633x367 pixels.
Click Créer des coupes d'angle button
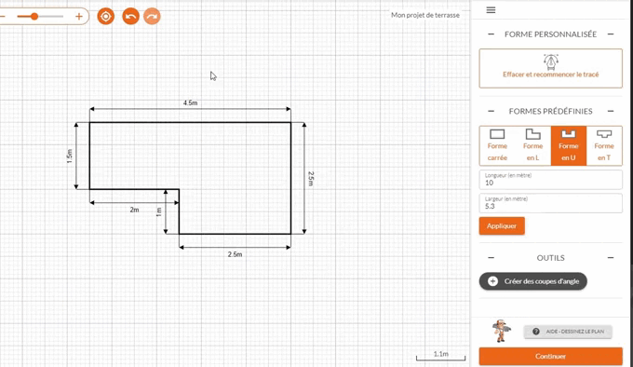coord(532,281)
